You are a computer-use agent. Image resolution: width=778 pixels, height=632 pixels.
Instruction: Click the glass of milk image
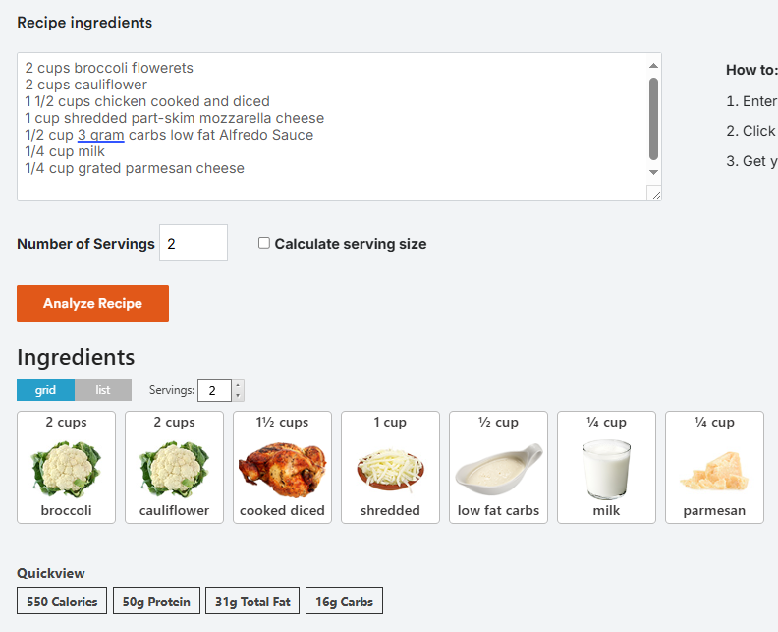click(606, 469)
